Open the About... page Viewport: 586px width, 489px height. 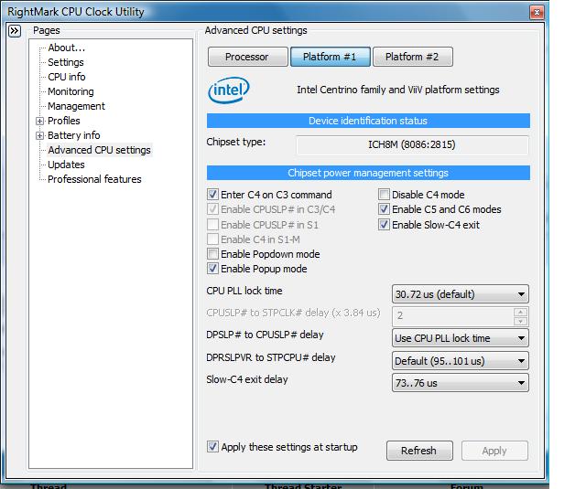tap(67, 48)
